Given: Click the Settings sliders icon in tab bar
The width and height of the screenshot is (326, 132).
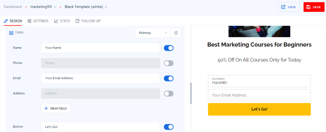Looking at the screenshot, I should (30, 21).
